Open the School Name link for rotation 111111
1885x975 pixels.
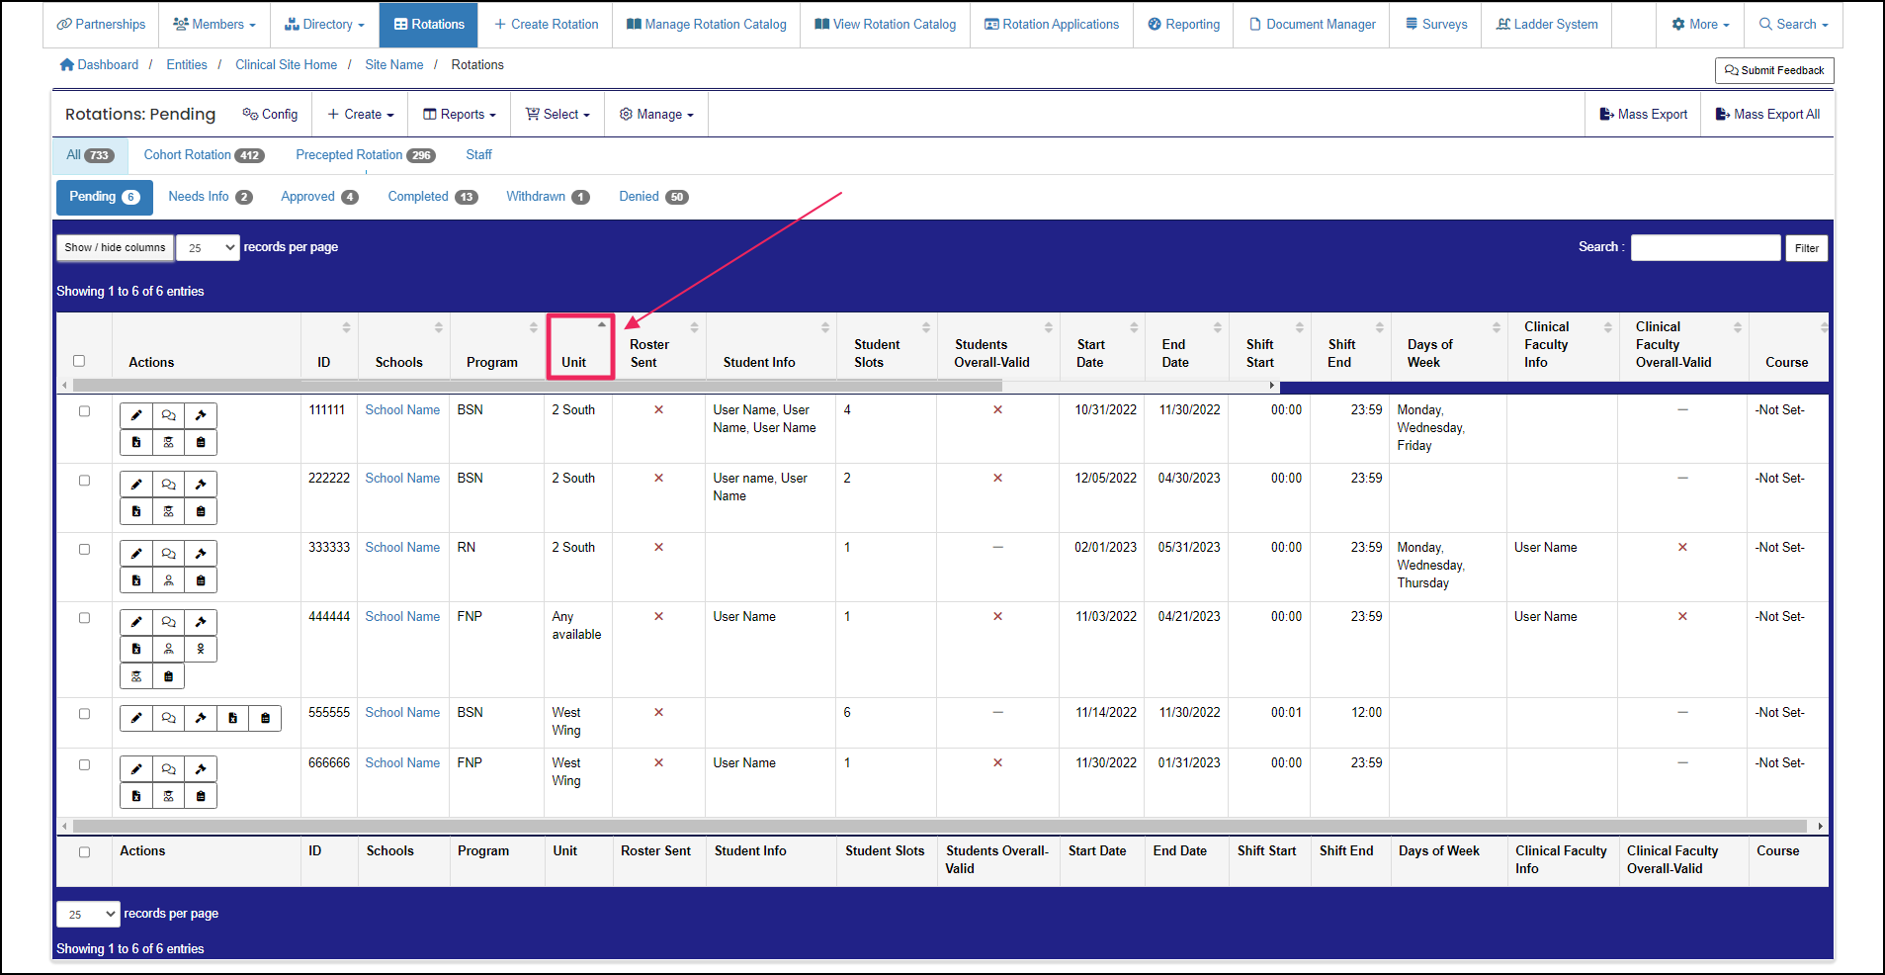401,409
